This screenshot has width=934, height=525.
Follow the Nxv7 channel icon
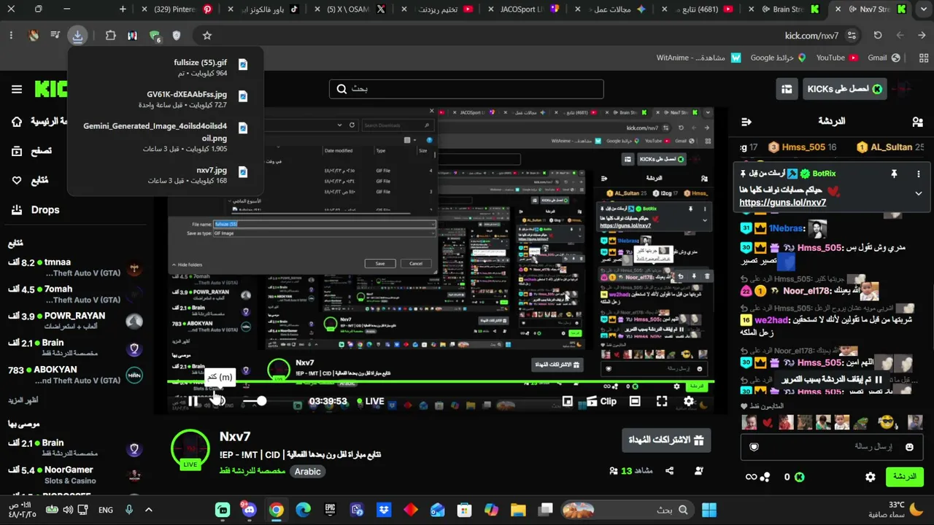pyautogui.click(x=700, y=471)
